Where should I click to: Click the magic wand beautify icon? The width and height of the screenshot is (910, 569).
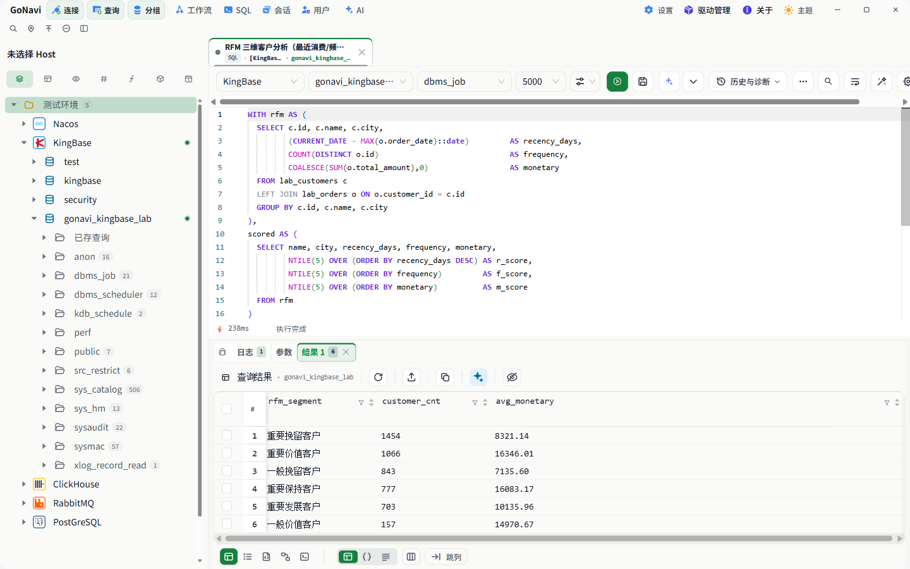[x=882, y=82]
